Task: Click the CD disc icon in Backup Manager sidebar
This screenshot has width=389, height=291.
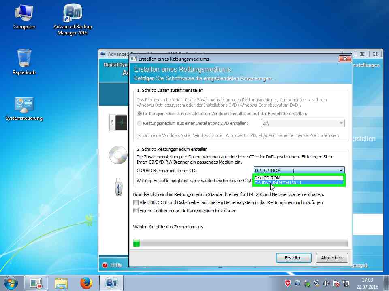Action: click(118, 155)
